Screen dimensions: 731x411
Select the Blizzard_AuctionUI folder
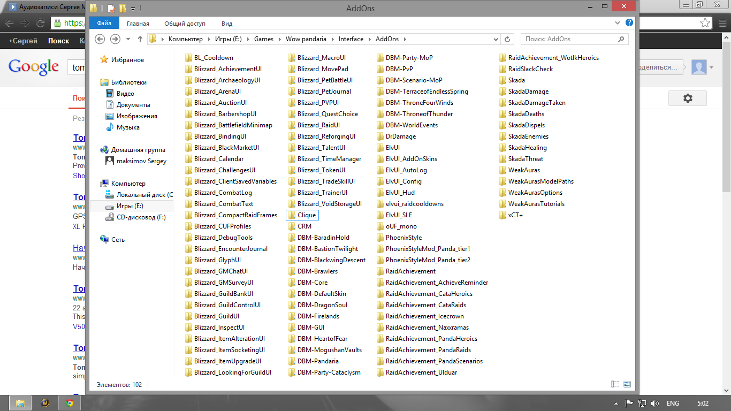tap(220, 103)
